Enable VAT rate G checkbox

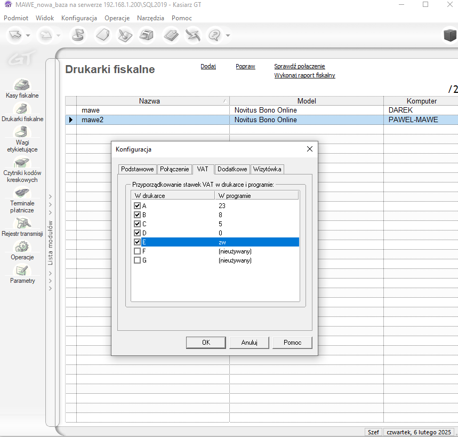pyautogui.click(x=137, y=260)
